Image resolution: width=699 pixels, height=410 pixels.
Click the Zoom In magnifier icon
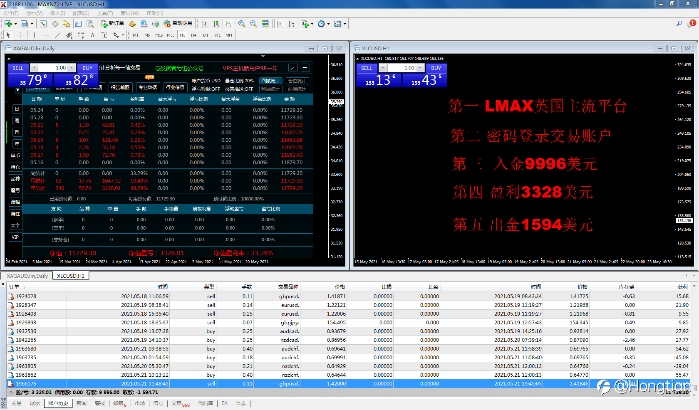point(242,24)
